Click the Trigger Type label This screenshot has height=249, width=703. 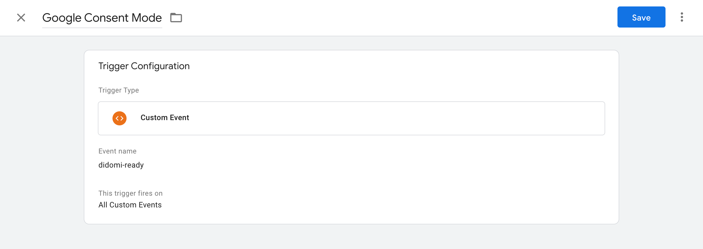tap(119, 90)
